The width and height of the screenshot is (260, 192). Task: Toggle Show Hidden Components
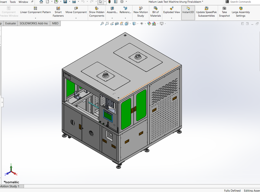pos(97,12)
